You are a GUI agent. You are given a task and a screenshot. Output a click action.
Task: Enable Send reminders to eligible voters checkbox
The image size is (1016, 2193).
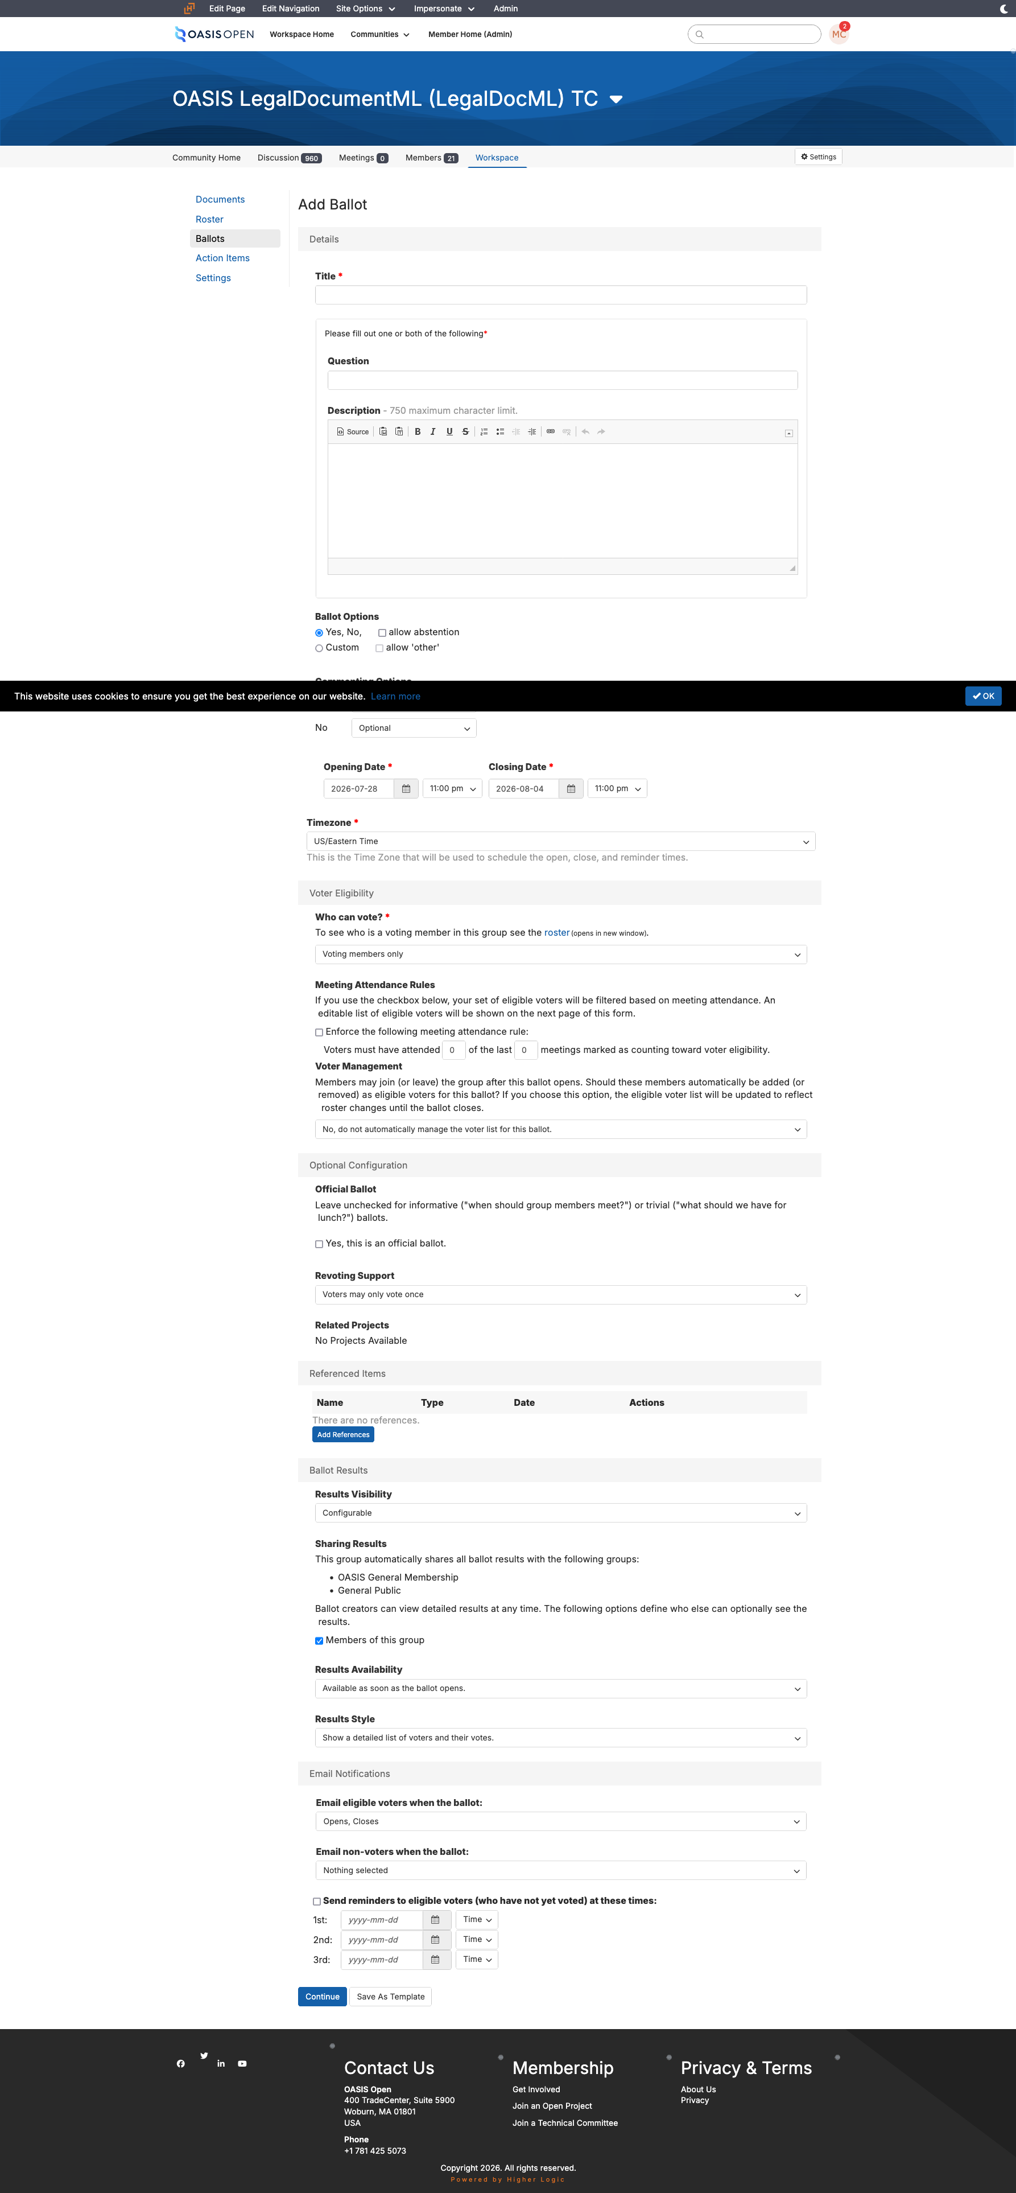coord(316,1902)
